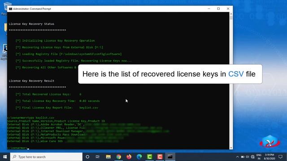
Task: Switch ENG IN input language
Action: (259, 157)
